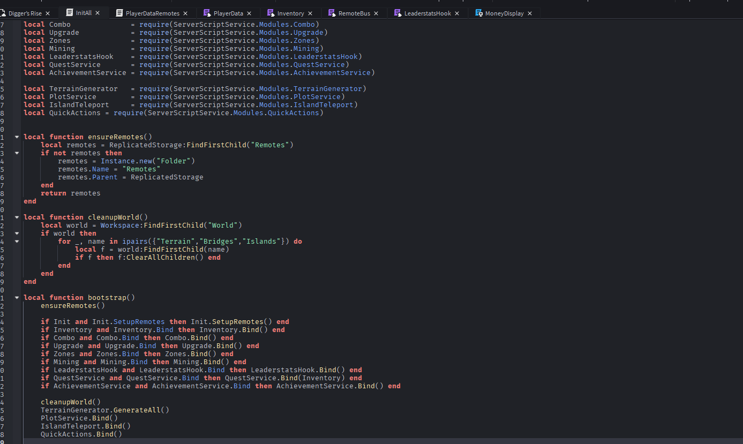The height and width of the screenshot is (444, 743).
Task: Close the MoneyDisplay tab
Action: pos(530,13)
